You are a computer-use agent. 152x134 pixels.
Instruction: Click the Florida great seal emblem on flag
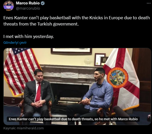tap(118, 78)
